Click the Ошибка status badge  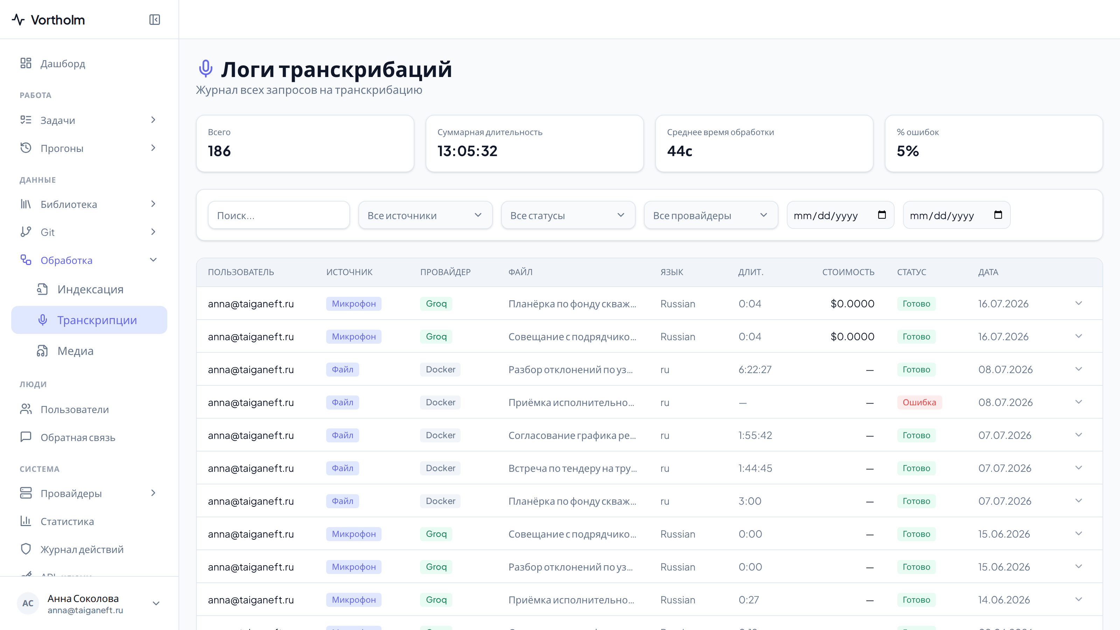point(919,402)
